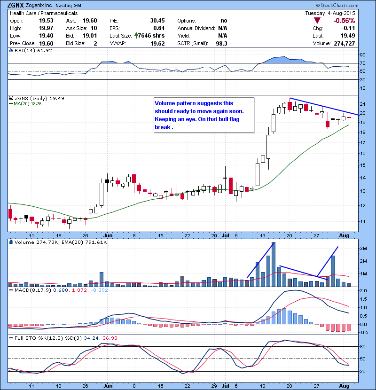Image resolution: width=376 pixels, height=390 pixels.
Task: Click the ZGNX daily candlestick legend icon
Action: pos(11,98)
